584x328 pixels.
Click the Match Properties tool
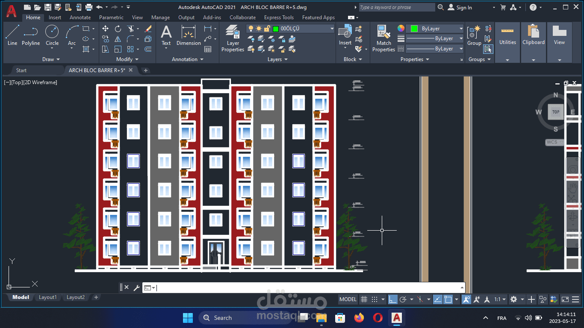coord(383,38)
